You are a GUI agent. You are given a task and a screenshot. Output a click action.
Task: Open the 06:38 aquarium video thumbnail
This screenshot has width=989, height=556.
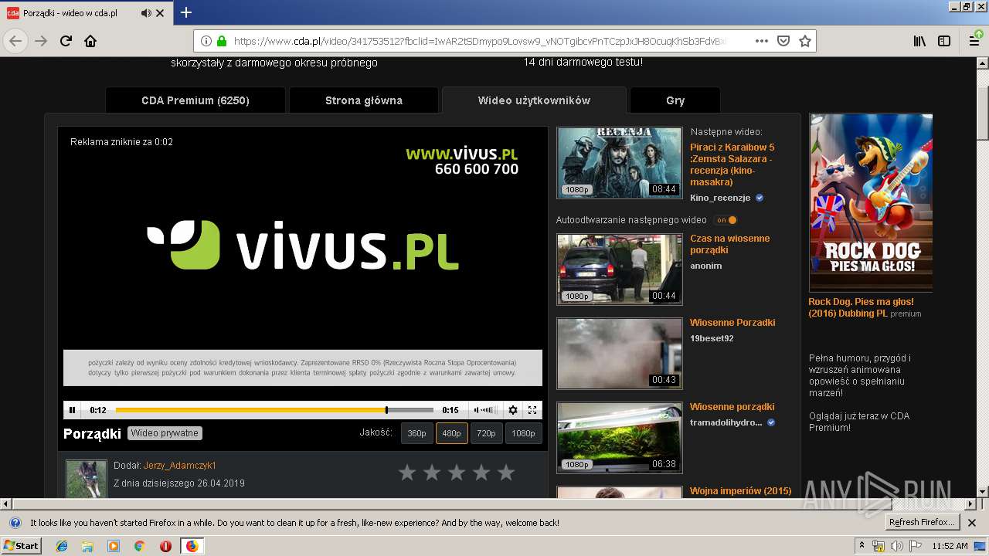point(620,438)
